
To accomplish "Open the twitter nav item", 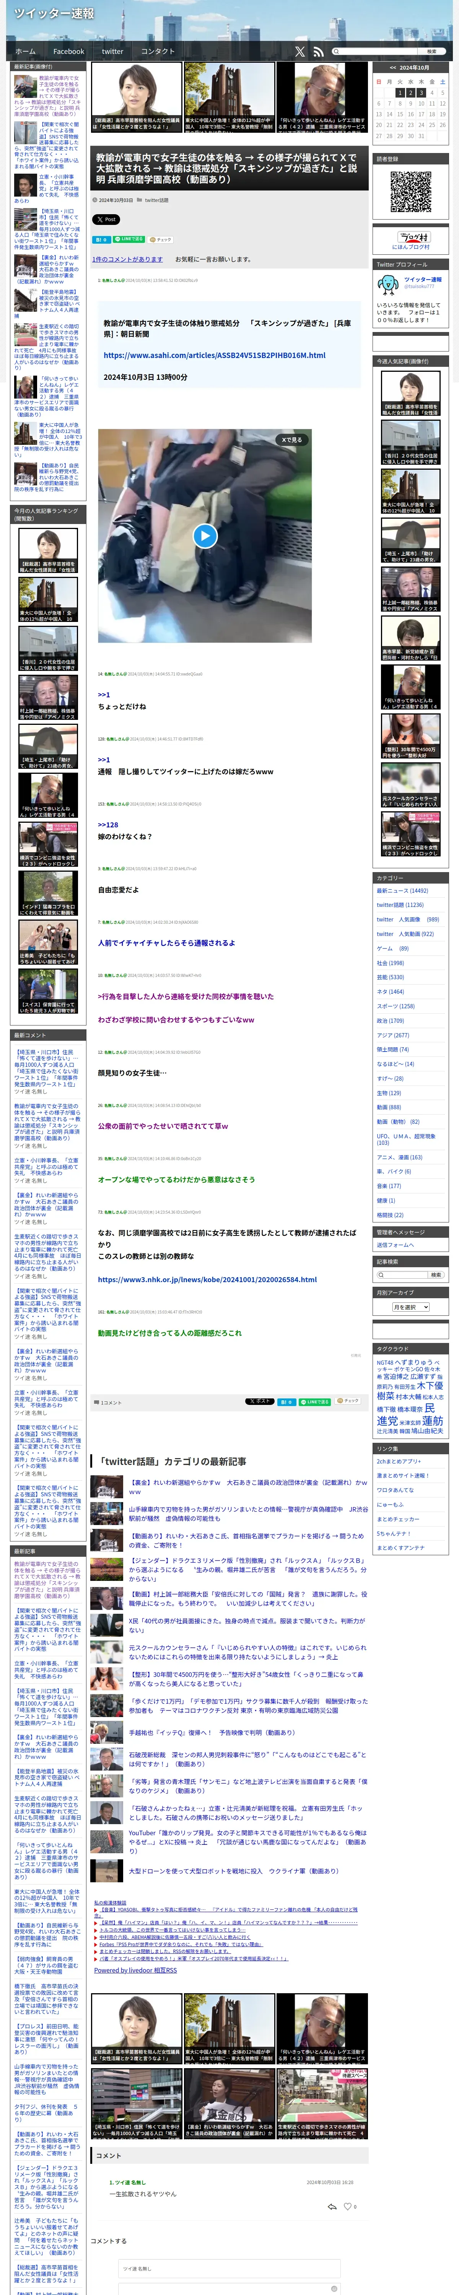I will (x=112, y=52).
